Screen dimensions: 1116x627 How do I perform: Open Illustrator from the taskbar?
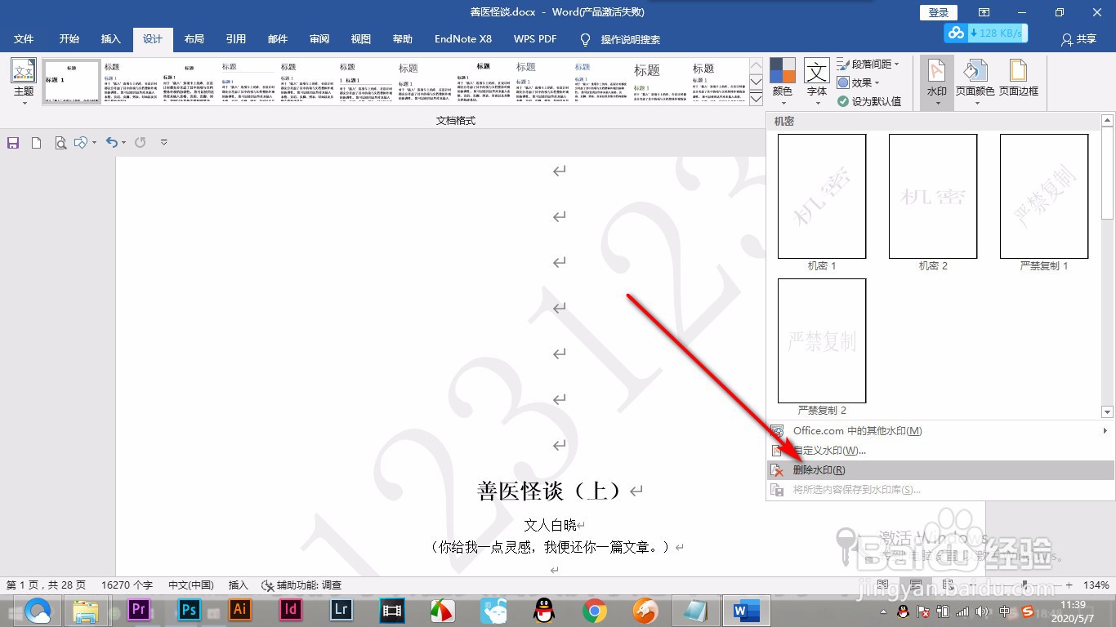pyautogui.click(x=240, y=610)
